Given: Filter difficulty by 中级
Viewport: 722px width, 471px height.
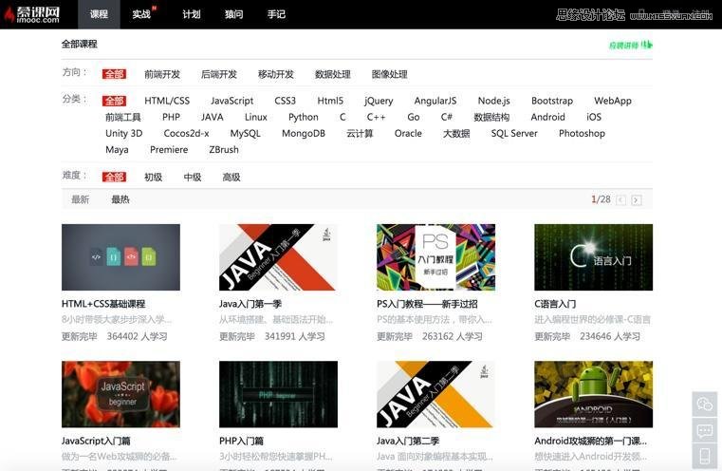Looking at the screenshot, I should pos(193,177).
